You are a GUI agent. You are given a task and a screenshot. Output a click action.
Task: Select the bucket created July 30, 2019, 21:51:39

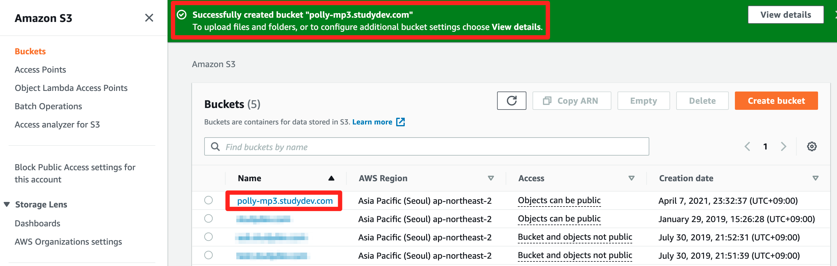click(208, 255)
